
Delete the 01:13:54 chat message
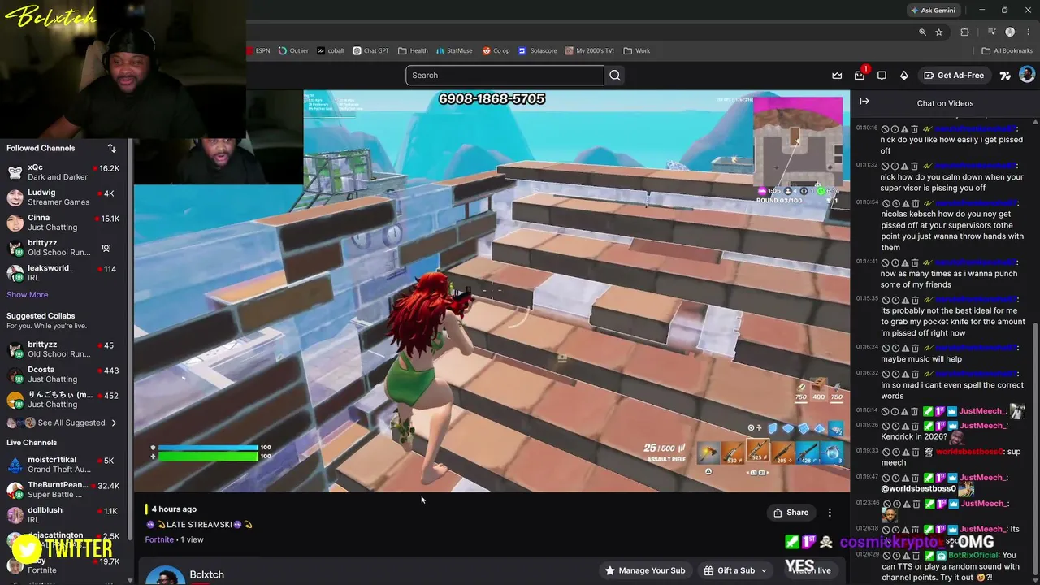914,203
